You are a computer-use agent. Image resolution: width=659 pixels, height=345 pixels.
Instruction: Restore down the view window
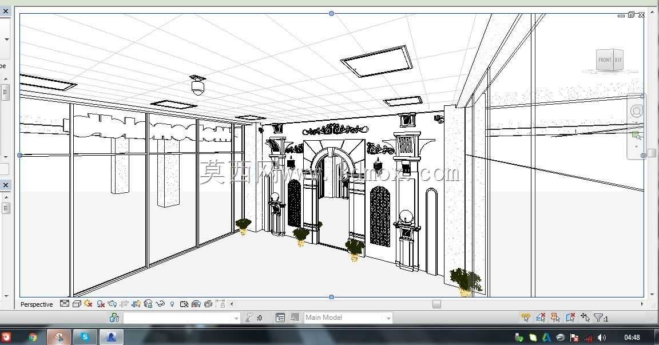(x=632, y=15)
